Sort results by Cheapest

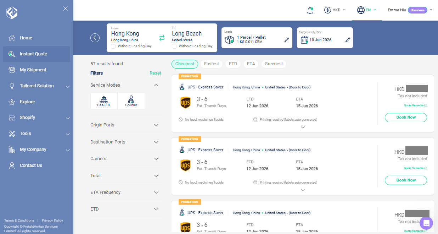click(x=185, y=64)
